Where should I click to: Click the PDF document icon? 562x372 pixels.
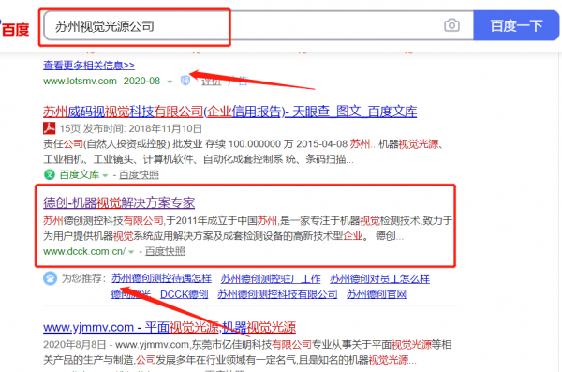coord(49,128)
